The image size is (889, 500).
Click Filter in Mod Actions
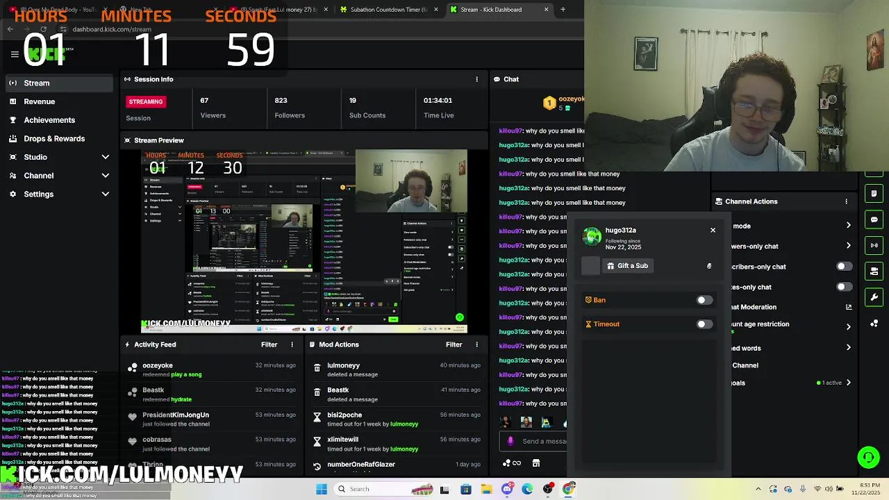[454, 344]
